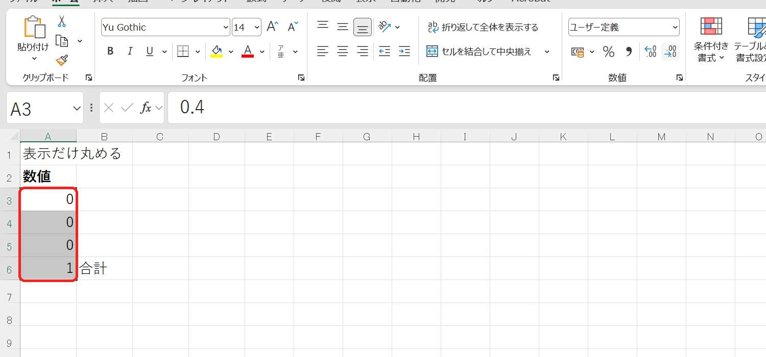Increase indent icon
766x357 pixels.
click(x=404, y=52)
